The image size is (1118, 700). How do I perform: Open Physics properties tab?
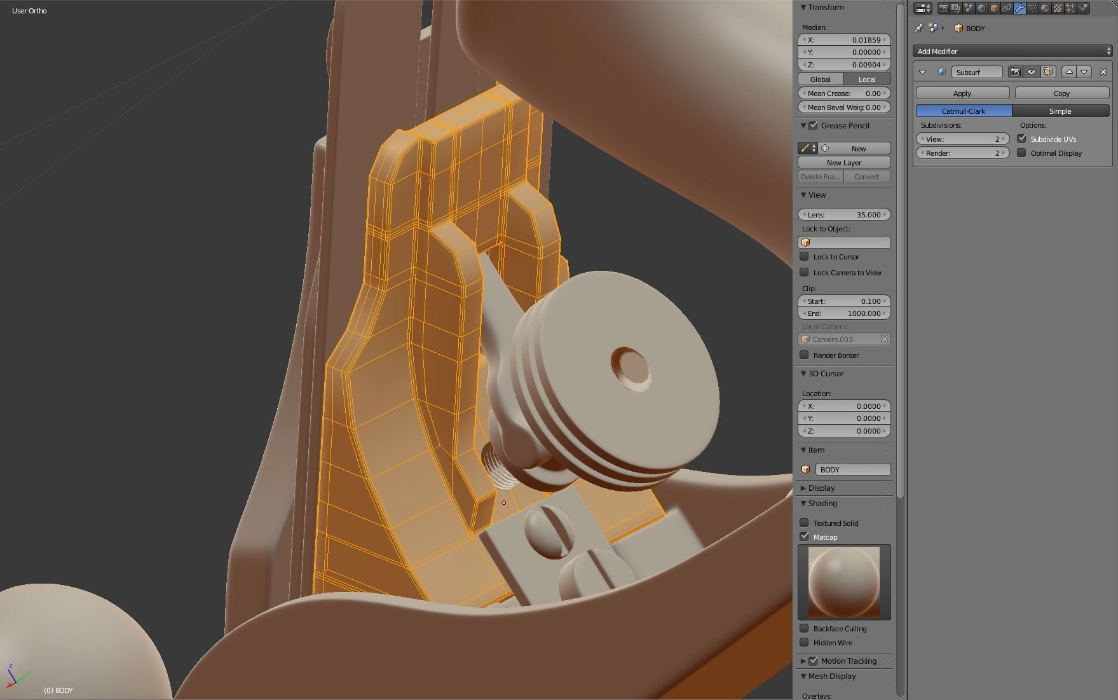(1083, 8)
